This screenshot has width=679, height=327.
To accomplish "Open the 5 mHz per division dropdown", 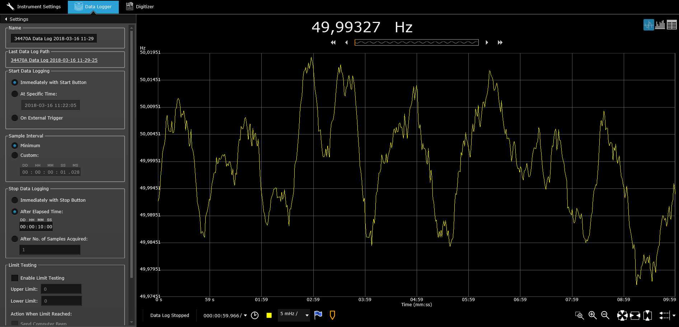I will coord(294,315).
